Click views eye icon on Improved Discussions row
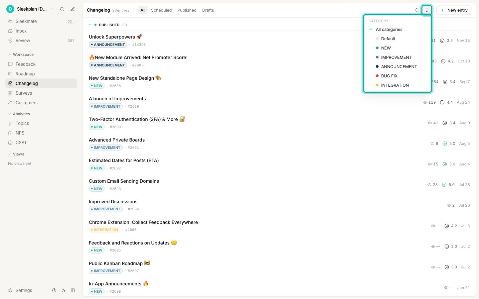Screen dimensions: 479x299 click(x=449, y=205)
